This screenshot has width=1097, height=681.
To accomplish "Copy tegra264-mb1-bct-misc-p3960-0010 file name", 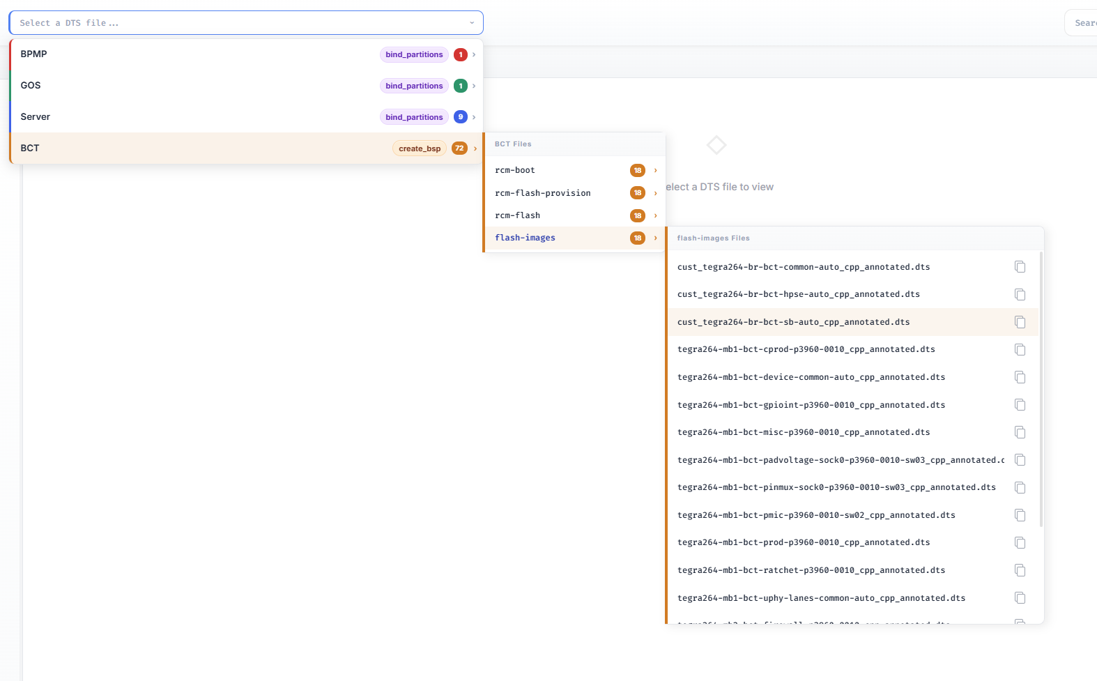I will [x=1020, y=432].
